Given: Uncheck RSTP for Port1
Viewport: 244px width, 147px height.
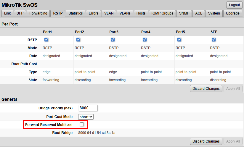Looking at the screenshot, I should pyautogui.click(x=46, y=39).
